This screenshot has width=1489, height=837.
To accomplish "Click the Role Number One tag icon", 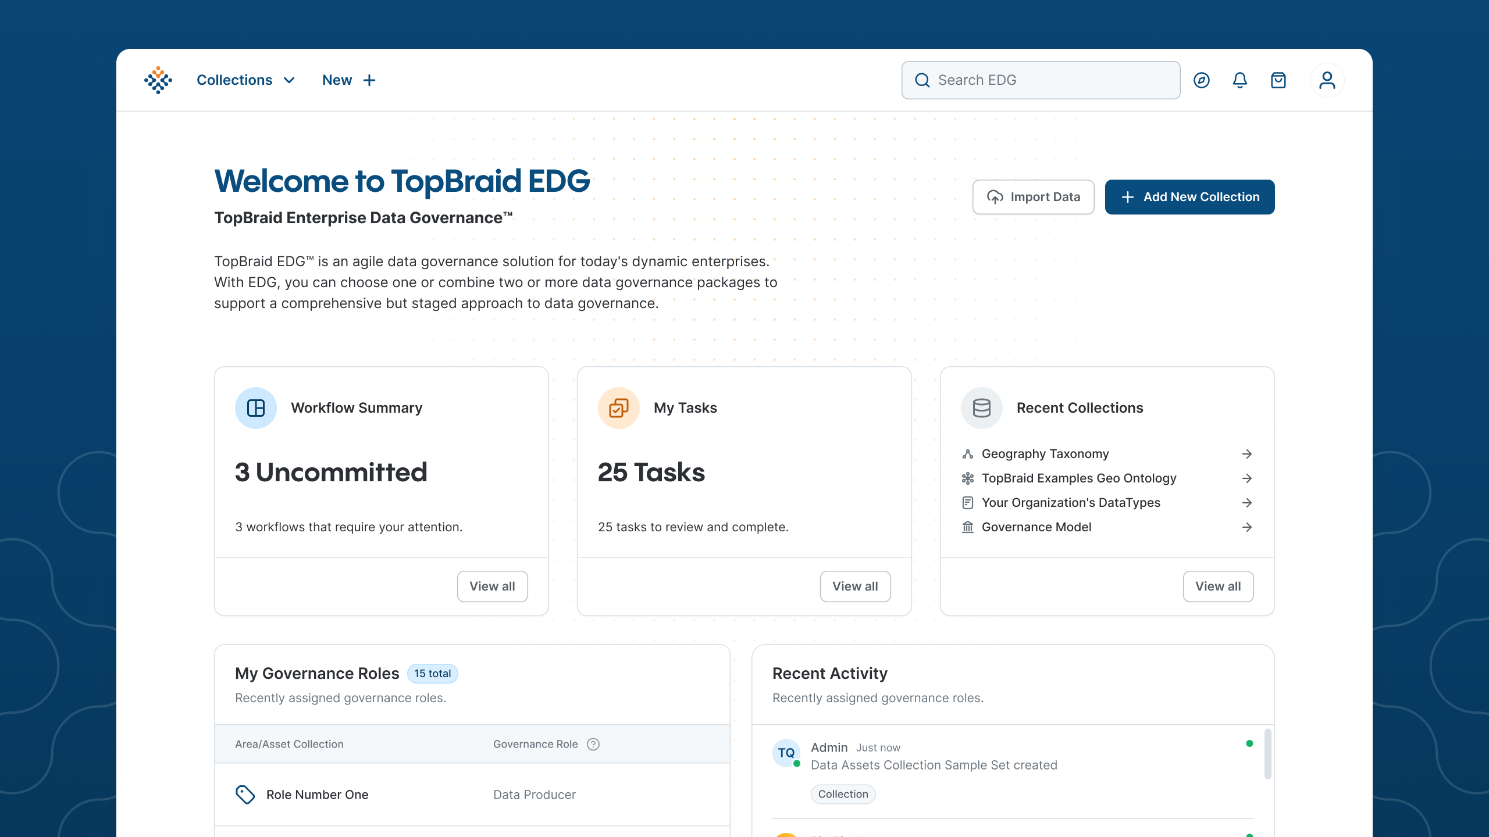I will coord(245,795).
